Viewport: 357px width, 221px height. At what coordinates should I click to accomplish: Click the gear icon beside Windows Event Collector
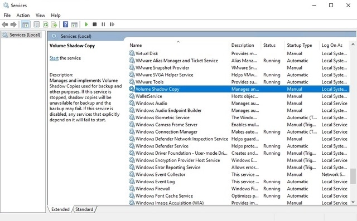(132, 174)
